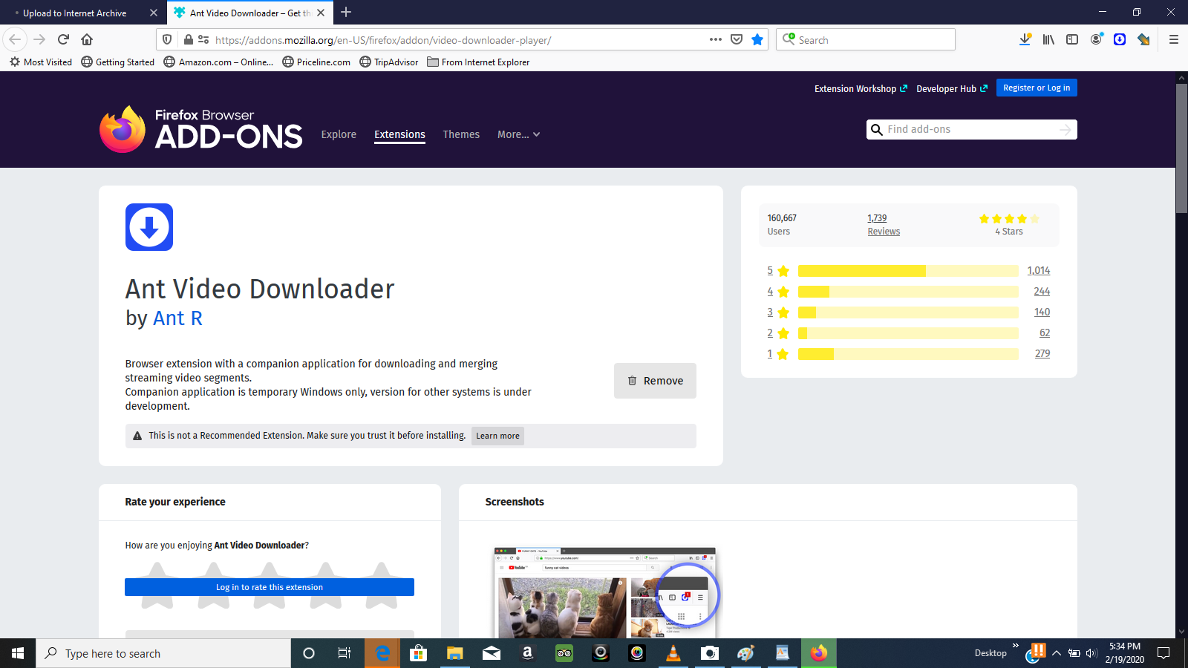Click Remove extension button
The image size is (1188, 668).
coord(655,381)
